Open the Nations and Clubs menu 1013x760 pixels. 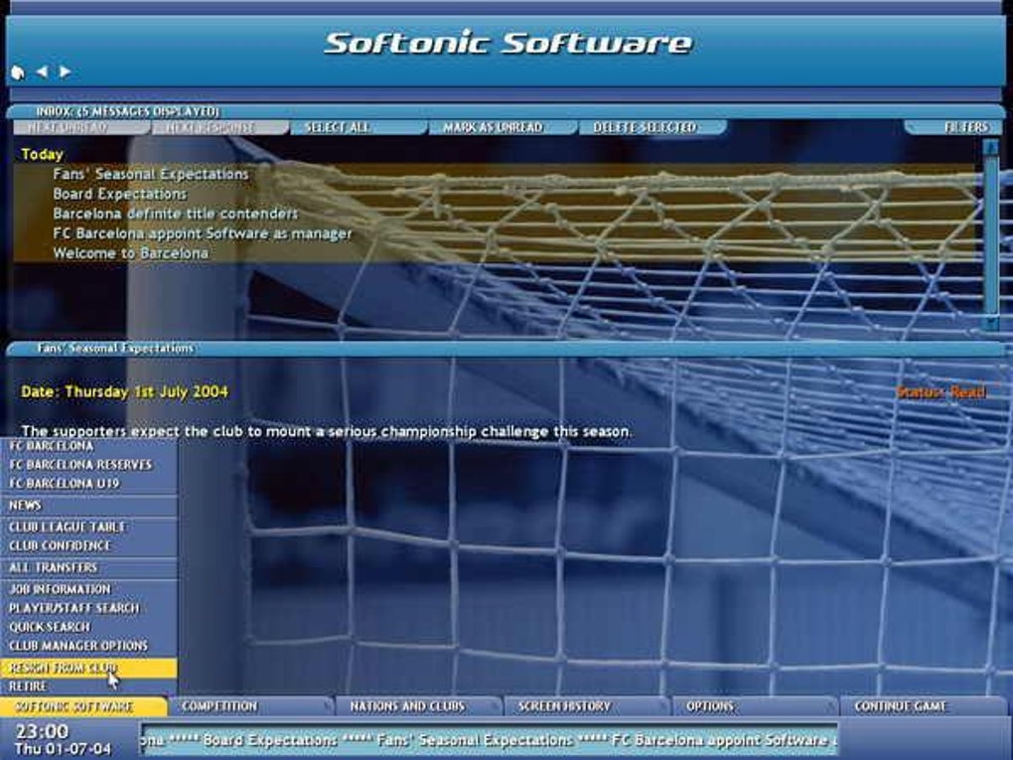click(419, 706)
